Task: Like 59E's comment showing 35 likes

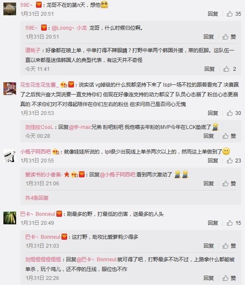Action: point(234,14)
